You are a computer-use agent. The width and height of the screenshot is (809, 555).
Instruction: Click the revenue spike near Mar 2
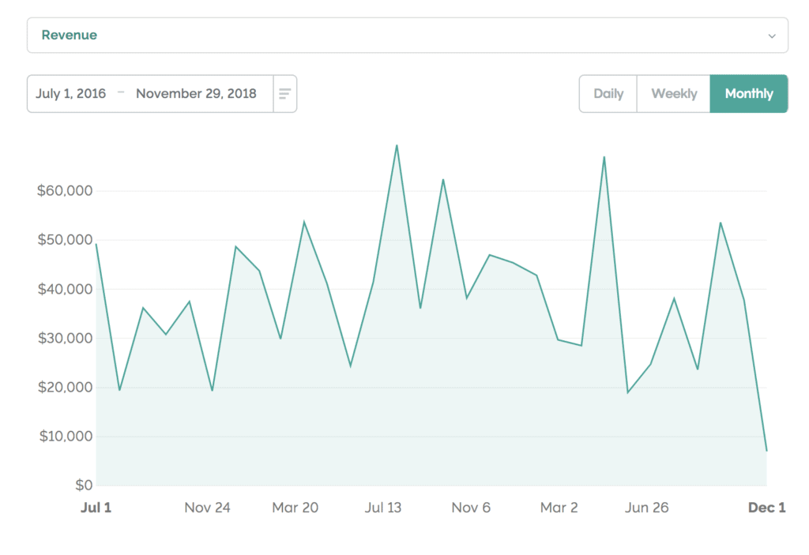coord(606,158)
